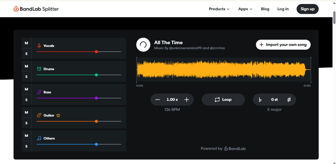This screenshot has height=164, width=336.
Task: Click the Powered by BandLab text
Action: point(223,149)
